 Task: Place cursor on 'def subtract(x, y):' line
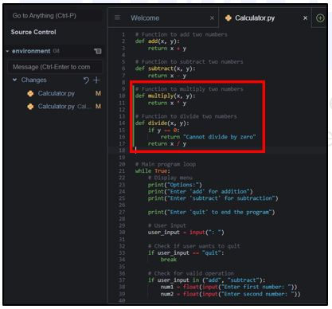pyautogui.click(x=165, y=68)
